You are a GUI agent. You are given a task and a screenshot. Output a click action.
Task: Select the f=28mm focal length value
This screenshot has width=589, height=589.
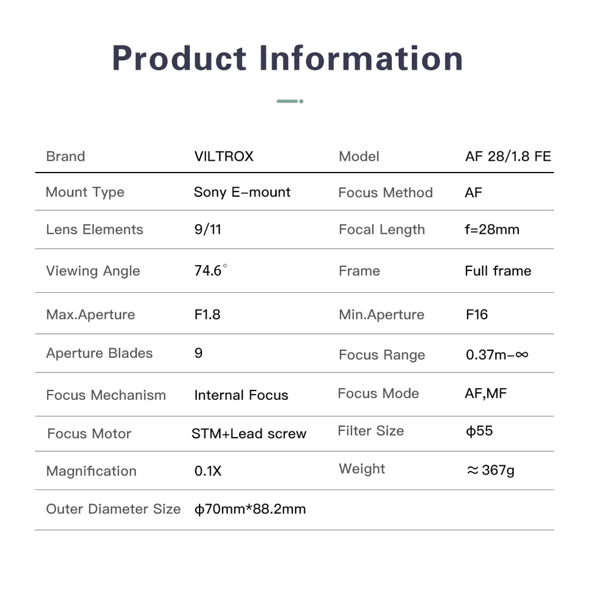coord(492,230)
